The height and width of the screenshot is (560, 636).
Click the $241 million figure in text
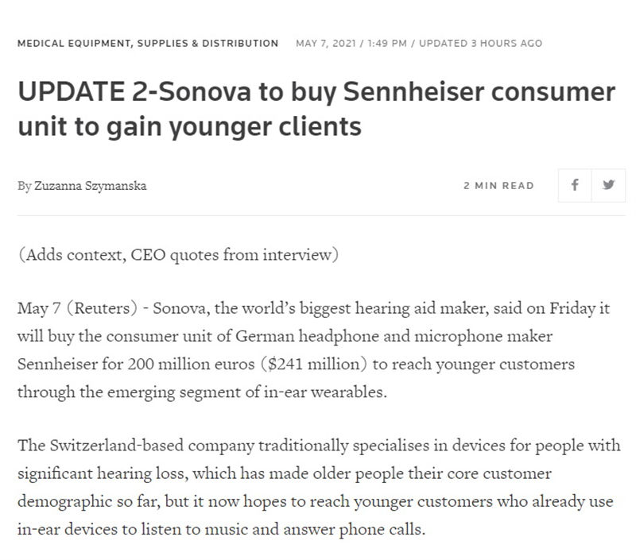(x=314, y=364)
